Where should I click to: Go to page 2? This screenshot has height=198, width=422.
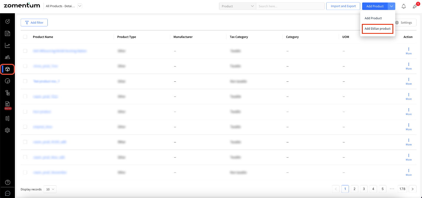354,189
